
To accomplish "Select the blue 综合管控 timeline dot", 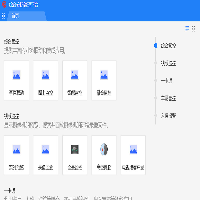I will pos(156,46).
